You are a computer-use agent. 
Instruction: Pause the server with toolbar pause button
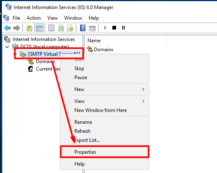point(123,28)
